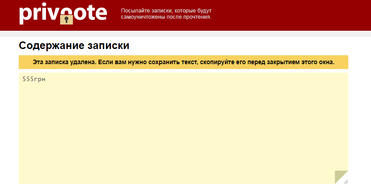Click the 'Эта записка удалена' warning banner
This screenshot has height=188, width=371.
[183, 62]
